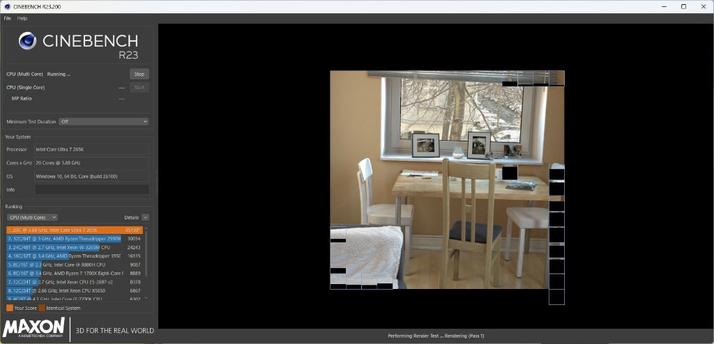Click the ranking list scrollbar
Viewport: 714px width, 344px height.
click(x=146, y=254)
